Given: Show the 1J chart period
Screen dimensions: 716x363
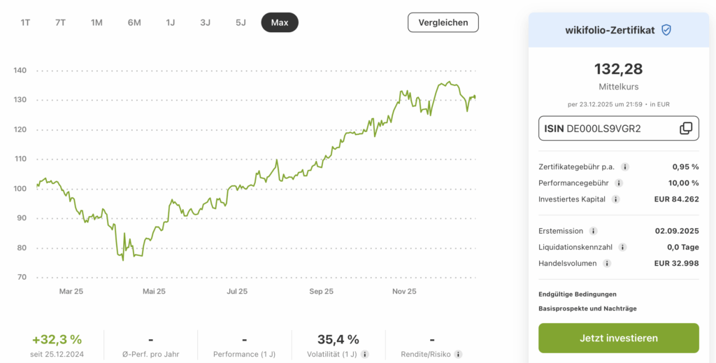Looking at the screenshot, I should click(171, 22).
